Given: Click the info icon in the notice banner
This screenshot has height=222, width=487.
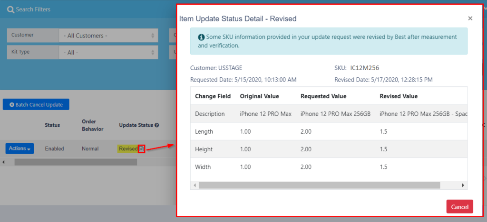Looking at the screenshot, I should tap(201, 37).
